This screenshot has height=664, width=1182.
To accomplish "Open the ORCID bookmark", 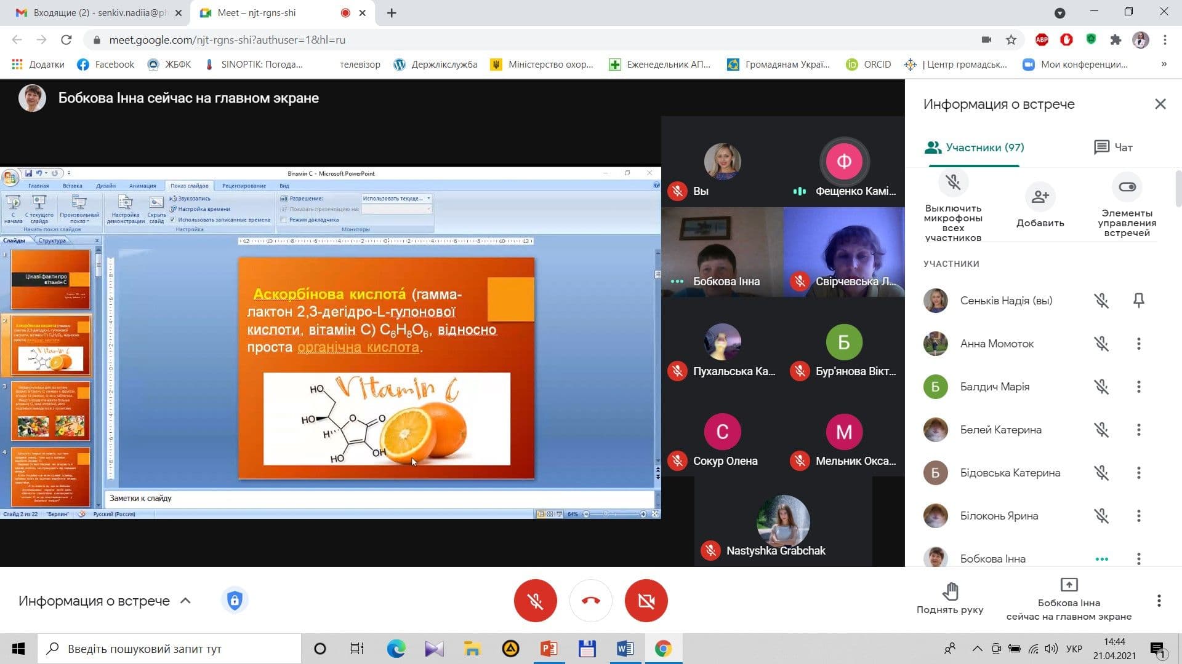I will pos(869,65).
